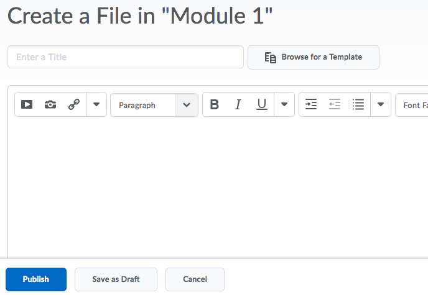Toggle Underline formatting
The height and width of the screenshot is (295, 428).
(x=262, y=105)
